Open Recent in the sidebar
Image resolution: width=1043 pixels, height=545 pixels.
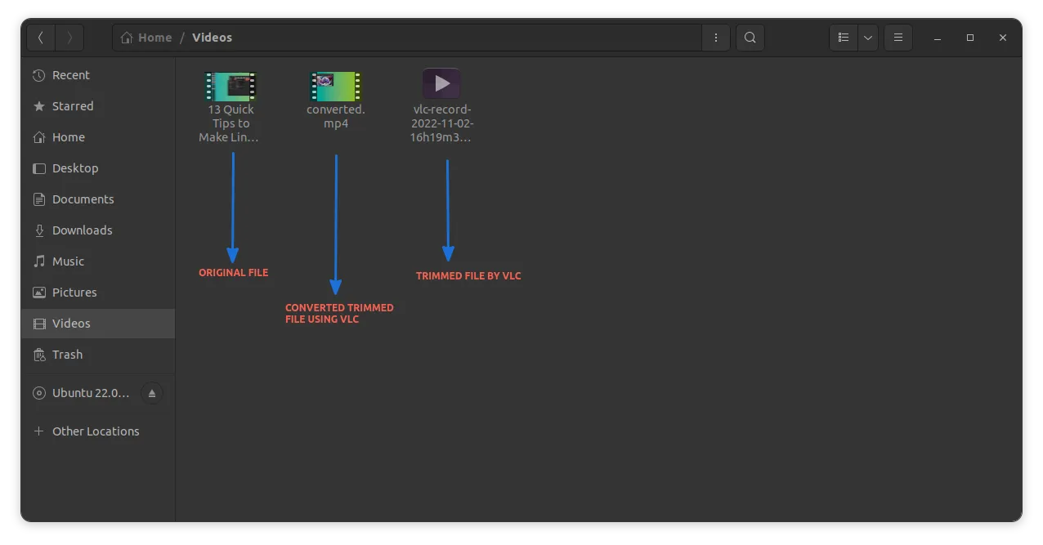70,75
